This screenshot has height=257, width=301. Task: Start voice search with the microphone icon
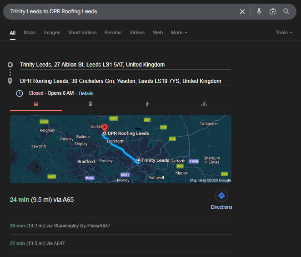(259, 11)
